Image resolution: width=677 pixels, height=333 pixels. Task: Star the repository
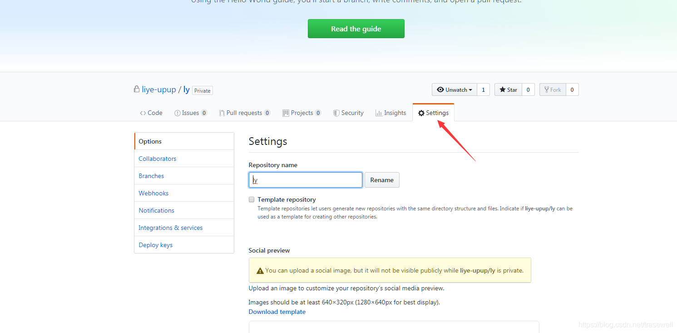point(508,89)
